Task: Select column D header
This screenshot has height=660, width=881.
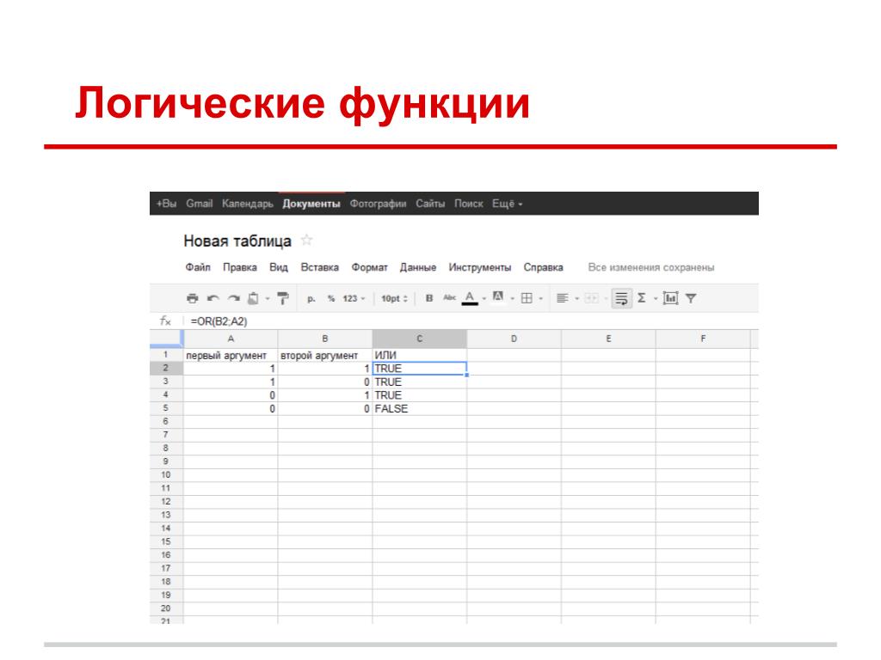Action: point(514,339)
